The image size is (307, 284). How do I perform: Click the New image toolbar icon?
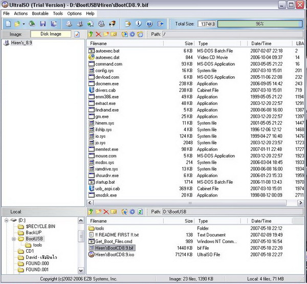pos(8,24)
